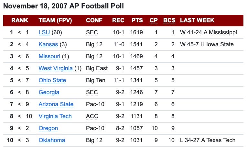Click the REC column header
247x147 pixels.
coord(118,20)
